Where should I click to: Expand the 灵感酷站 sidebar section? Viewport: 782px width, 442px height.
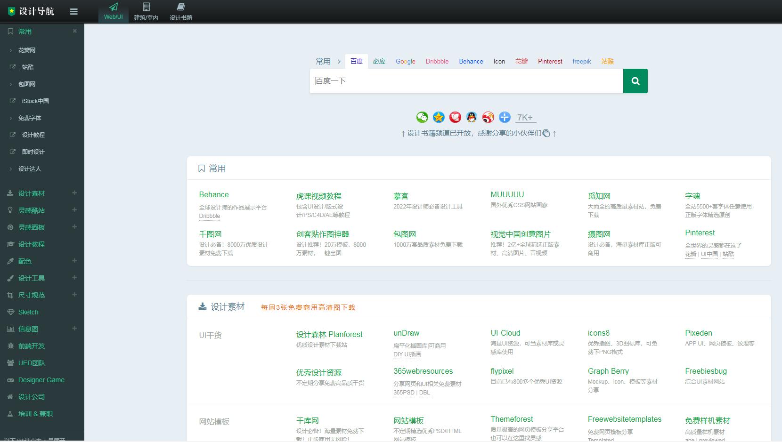(x=74, y=210)
